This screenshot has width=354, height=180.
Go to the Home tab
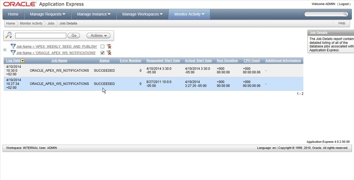point(13,14)
